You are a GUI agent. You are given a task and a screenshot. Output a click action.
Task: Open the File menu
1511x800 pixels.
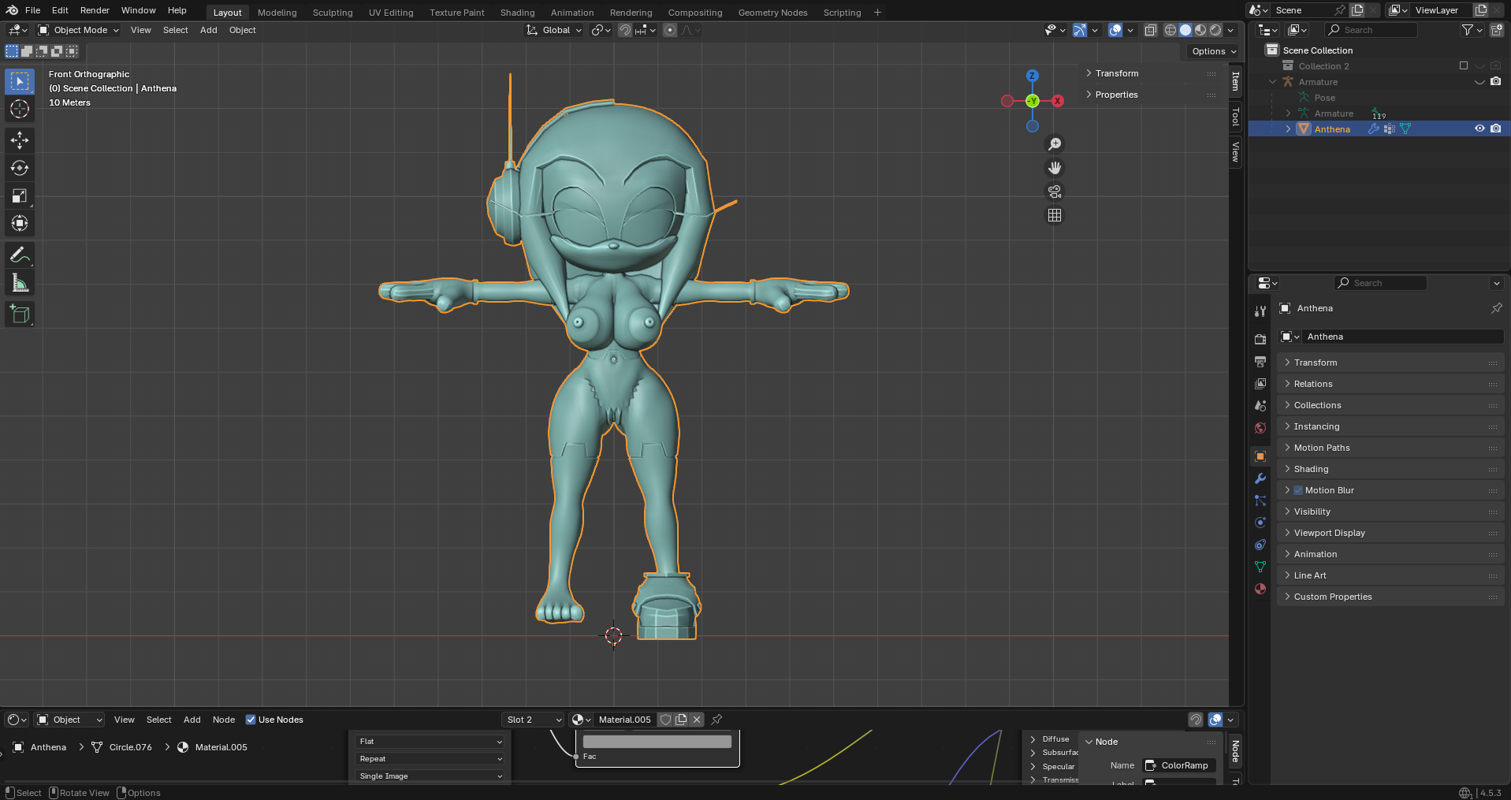[x=32, y=10]
